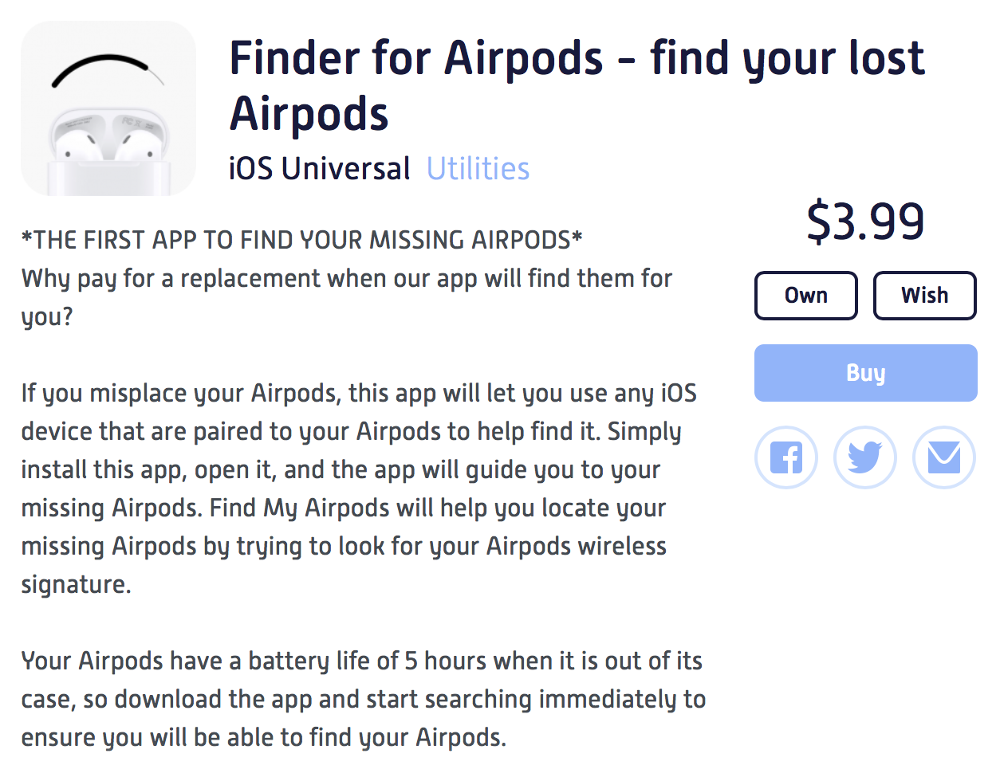Click the Finder for Airpods title

pos(577,86)
